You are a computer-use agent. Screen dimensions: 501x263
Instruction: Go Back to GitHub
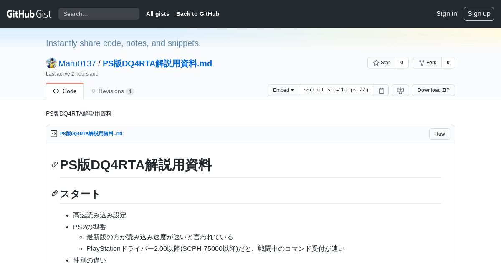[x=198, y=14]
